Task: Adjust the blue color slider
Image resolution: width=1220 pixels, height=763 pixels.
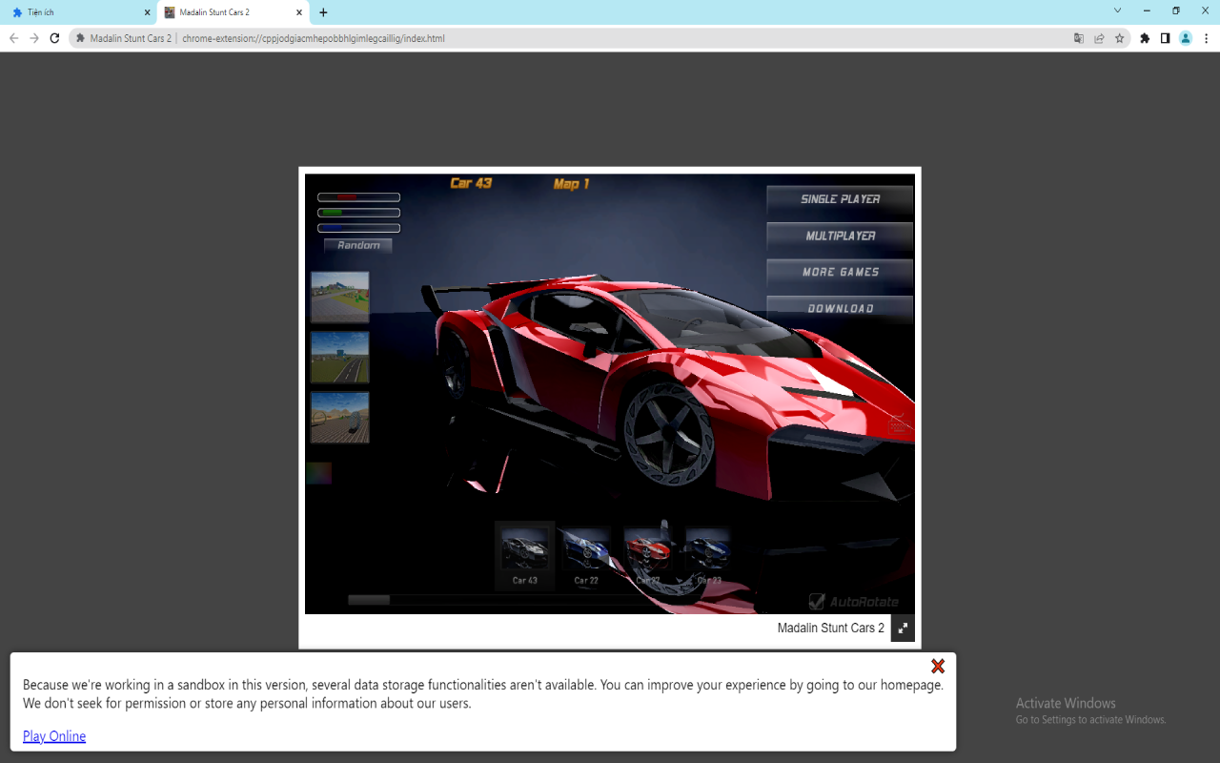Action: tap(358, 228)
